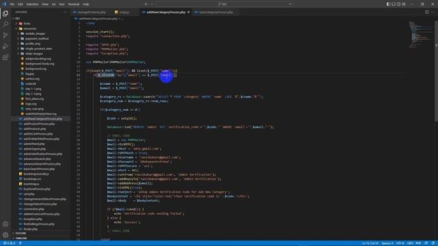Click the command center search box
This screenshot has height=246, width=438.
(x=224, y=4)
